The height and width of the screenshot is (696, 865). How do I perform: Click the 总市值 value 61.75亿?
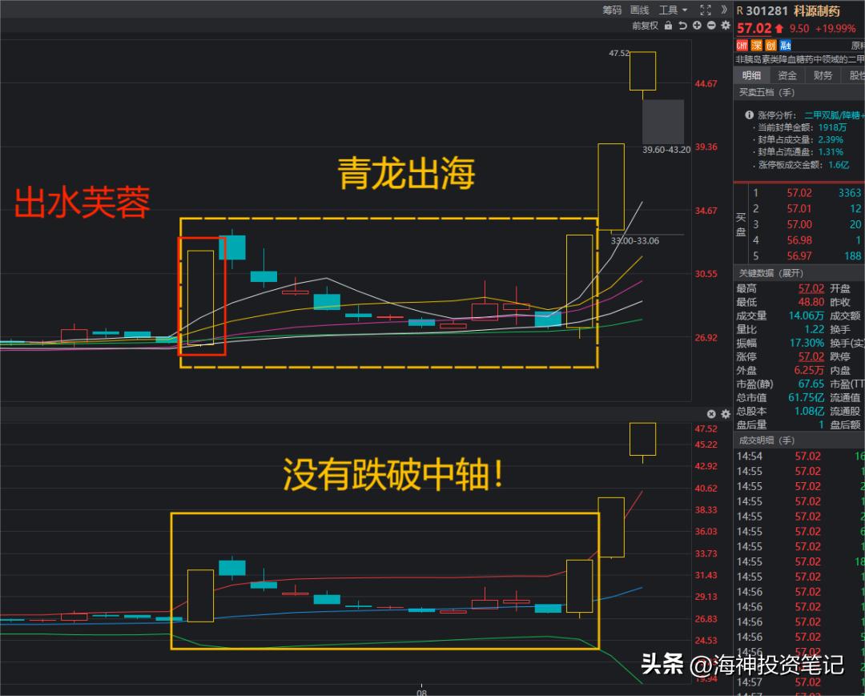[807, 397]
